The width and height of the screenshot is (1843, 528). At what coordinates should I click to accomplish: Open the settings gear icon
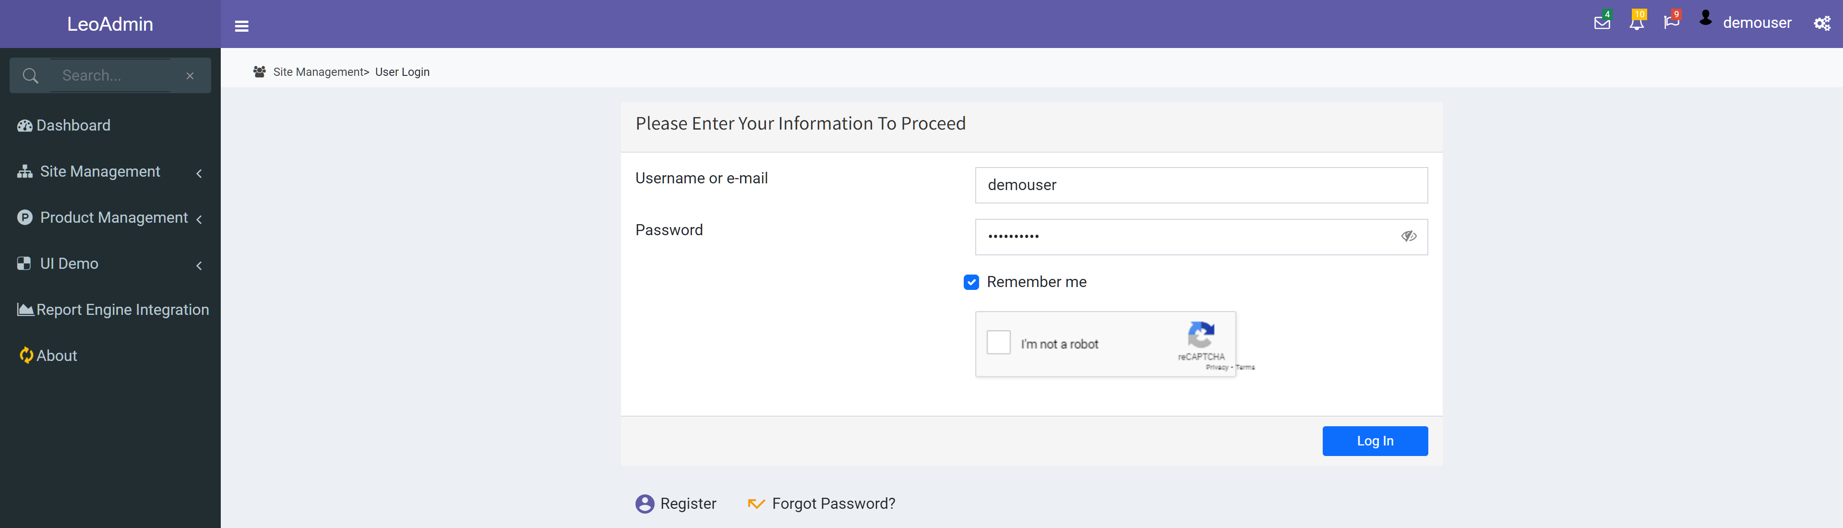click(x=1819, y=24)
